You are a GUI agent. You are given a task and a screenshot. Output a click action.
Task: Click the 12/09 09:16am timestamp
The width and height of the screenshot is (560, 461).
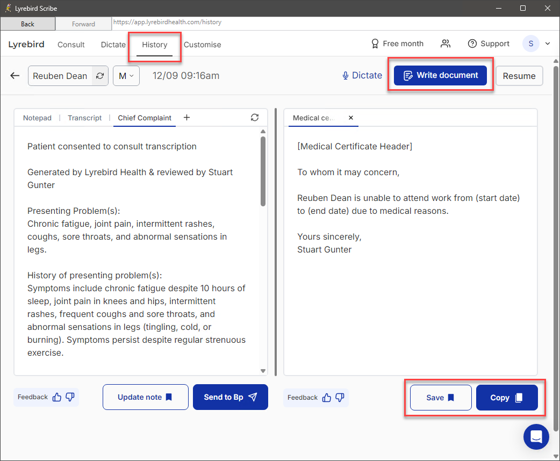[186, 76]
